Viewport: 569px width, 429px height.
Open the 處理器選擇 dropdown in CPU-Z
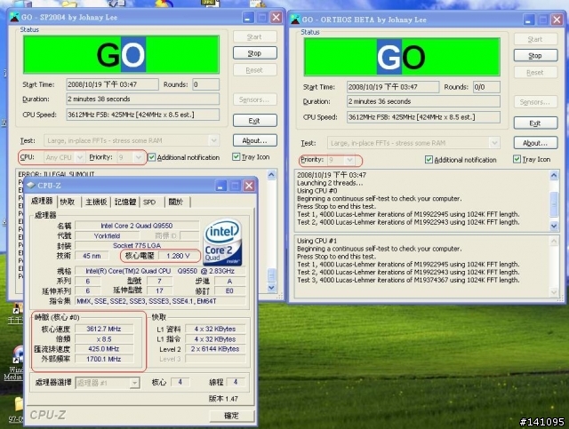(x=134, y=383)
